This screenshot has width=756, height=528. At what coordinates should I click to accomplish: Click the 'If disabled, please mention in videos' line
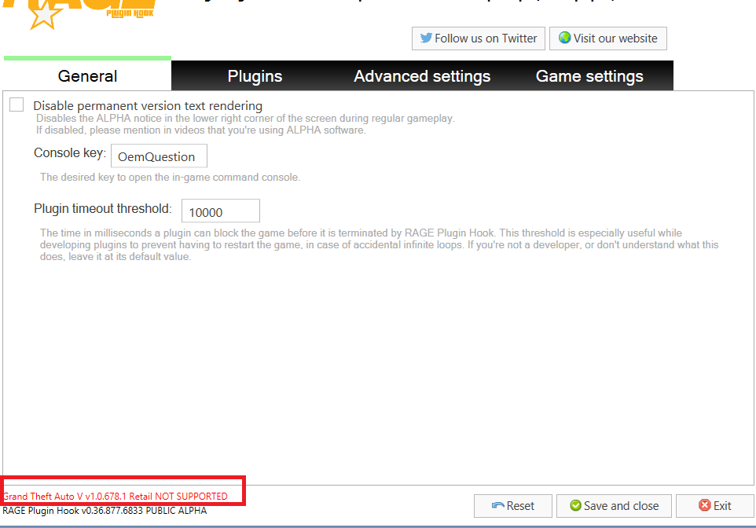click(200, 130)
